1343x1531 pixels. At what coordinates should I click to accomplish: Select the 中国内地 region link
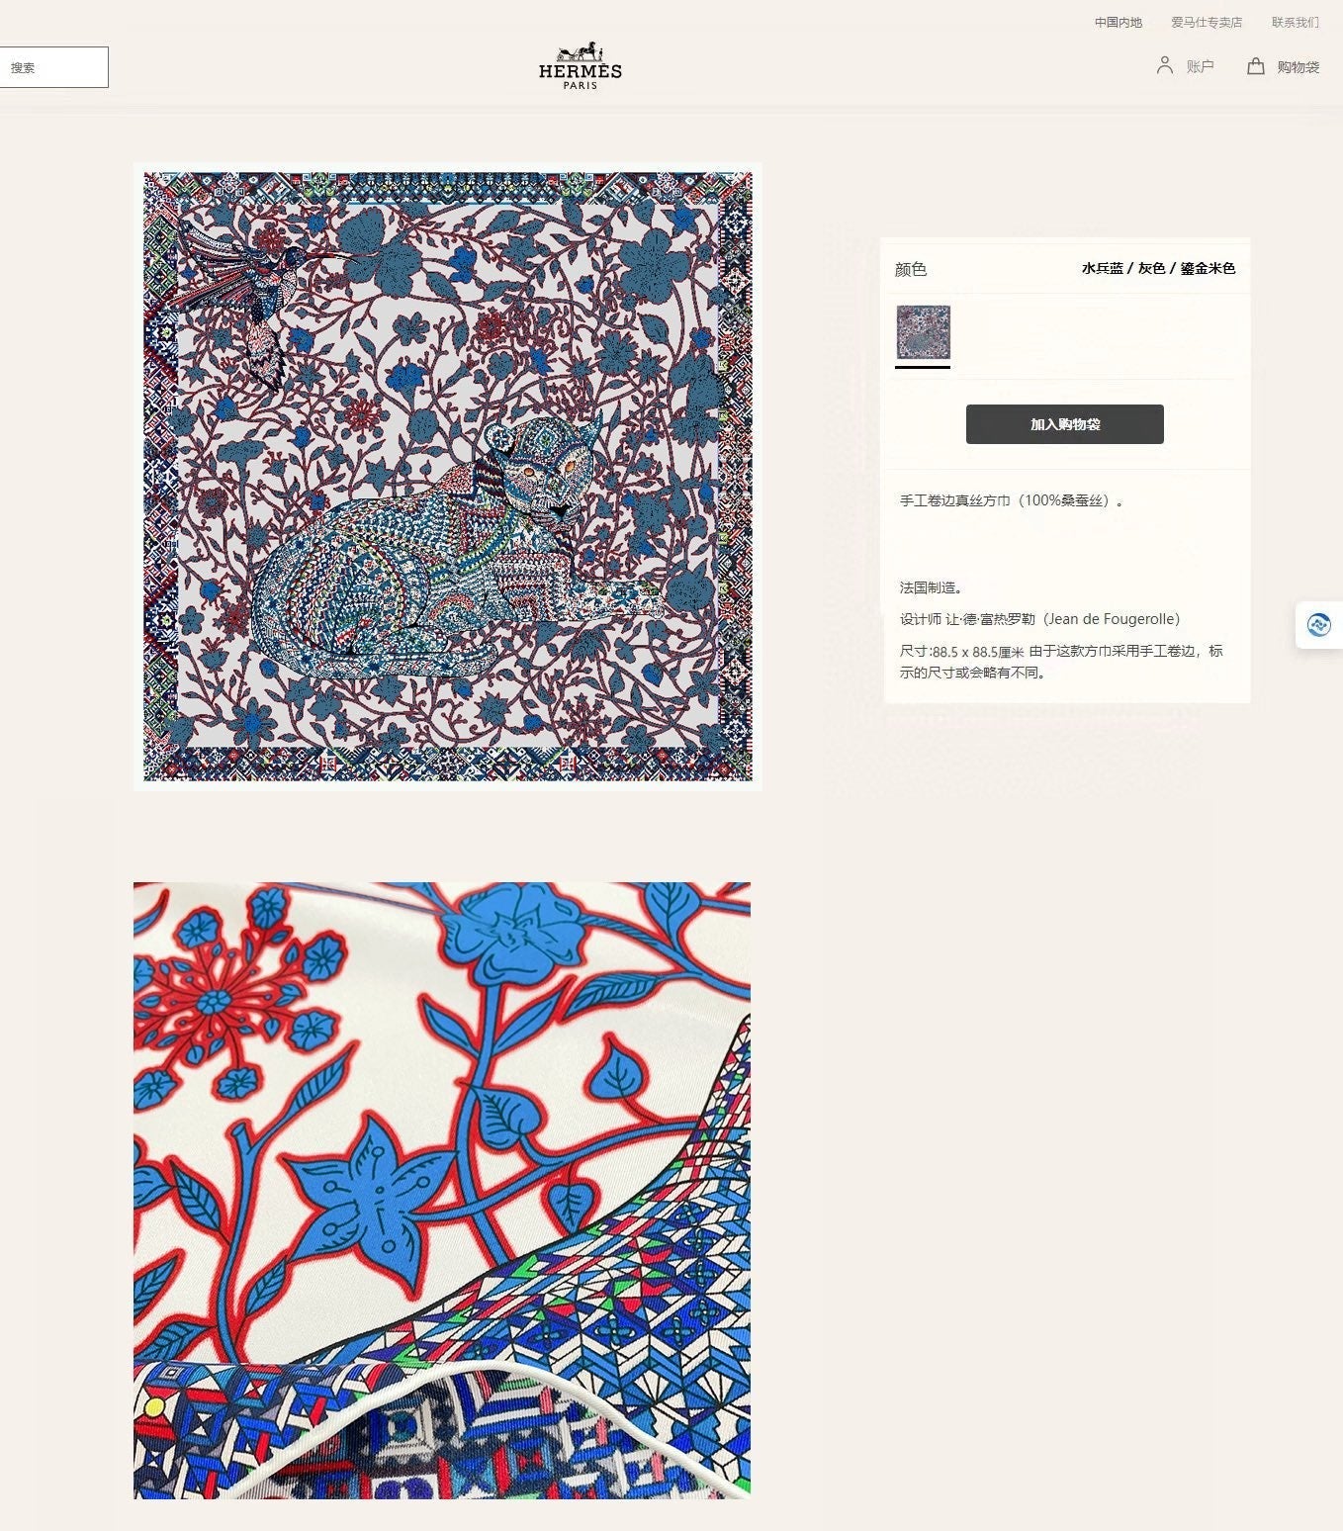[x=1118, y=22]
